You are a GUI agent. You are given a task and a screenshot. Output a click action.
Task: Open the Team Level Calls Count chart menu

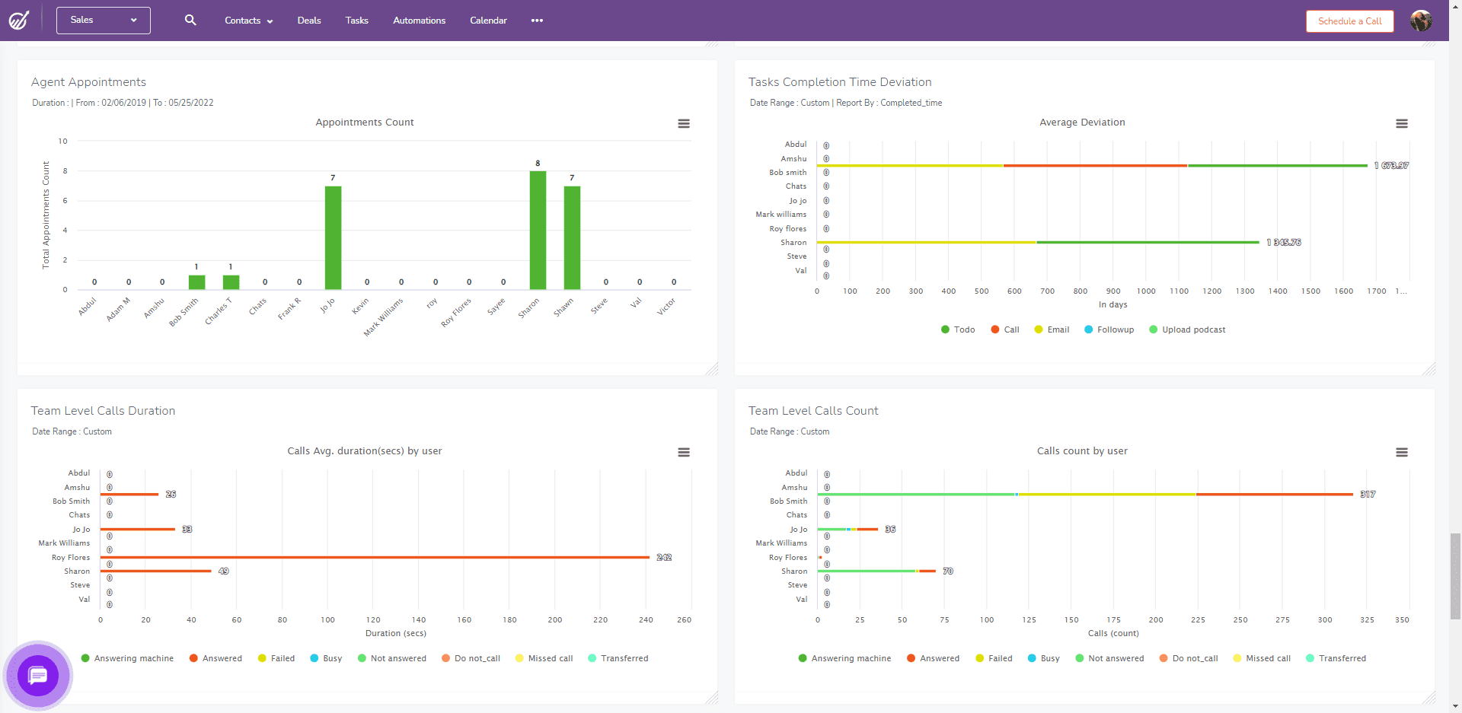(x=1402, y=452)
